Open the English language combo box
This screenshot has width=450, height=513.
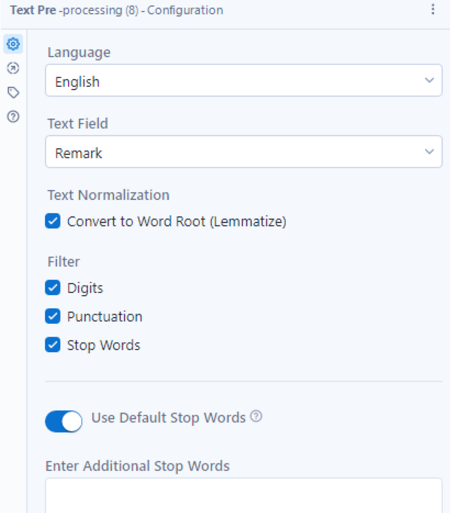(x=244, y=81)
